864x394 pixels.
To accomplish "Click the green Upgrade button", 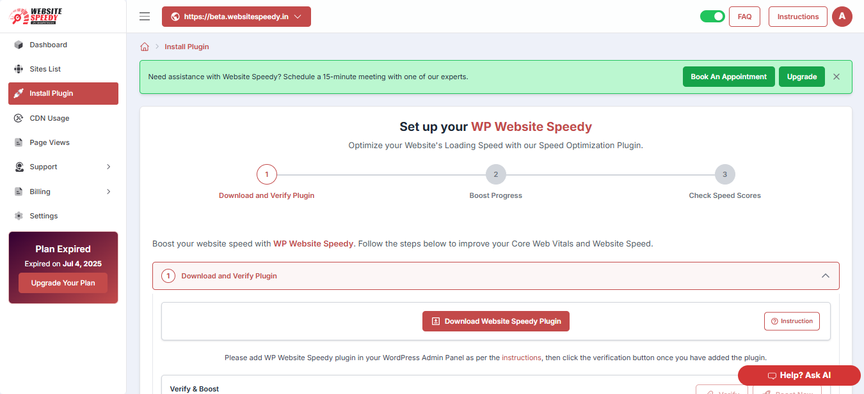I will point(802,77).
